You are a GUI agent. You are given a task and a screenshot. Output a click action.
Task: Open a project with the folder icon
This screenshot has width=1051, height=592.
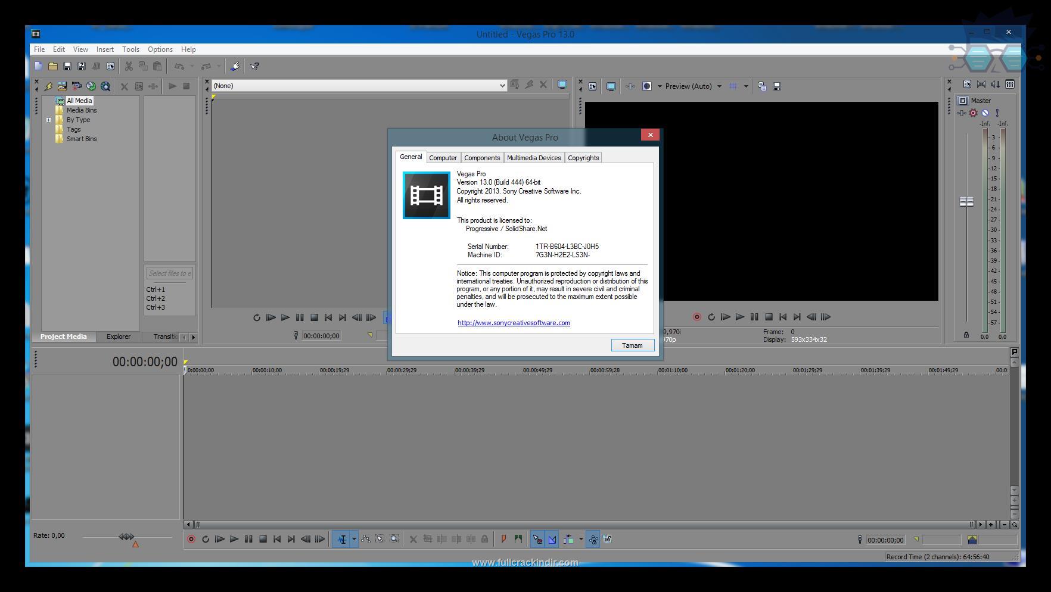click(53, 66)
